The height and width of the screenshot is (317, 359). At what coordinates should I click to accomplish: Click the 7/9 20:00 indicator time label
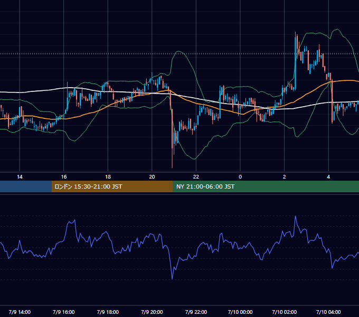(x=152, y=312)
